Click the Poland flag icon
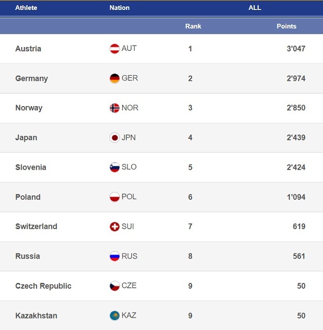This screenshot has height=330, width=323. pyautogui.click(x=114, y=197)
